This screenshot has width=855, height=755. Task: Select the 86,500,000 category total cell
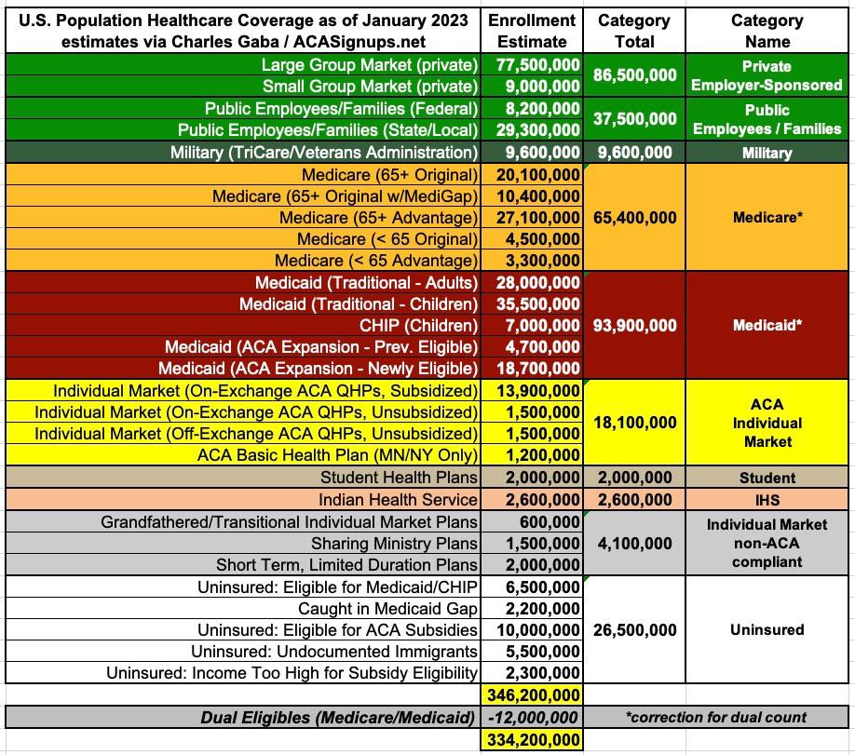(633, 75)
